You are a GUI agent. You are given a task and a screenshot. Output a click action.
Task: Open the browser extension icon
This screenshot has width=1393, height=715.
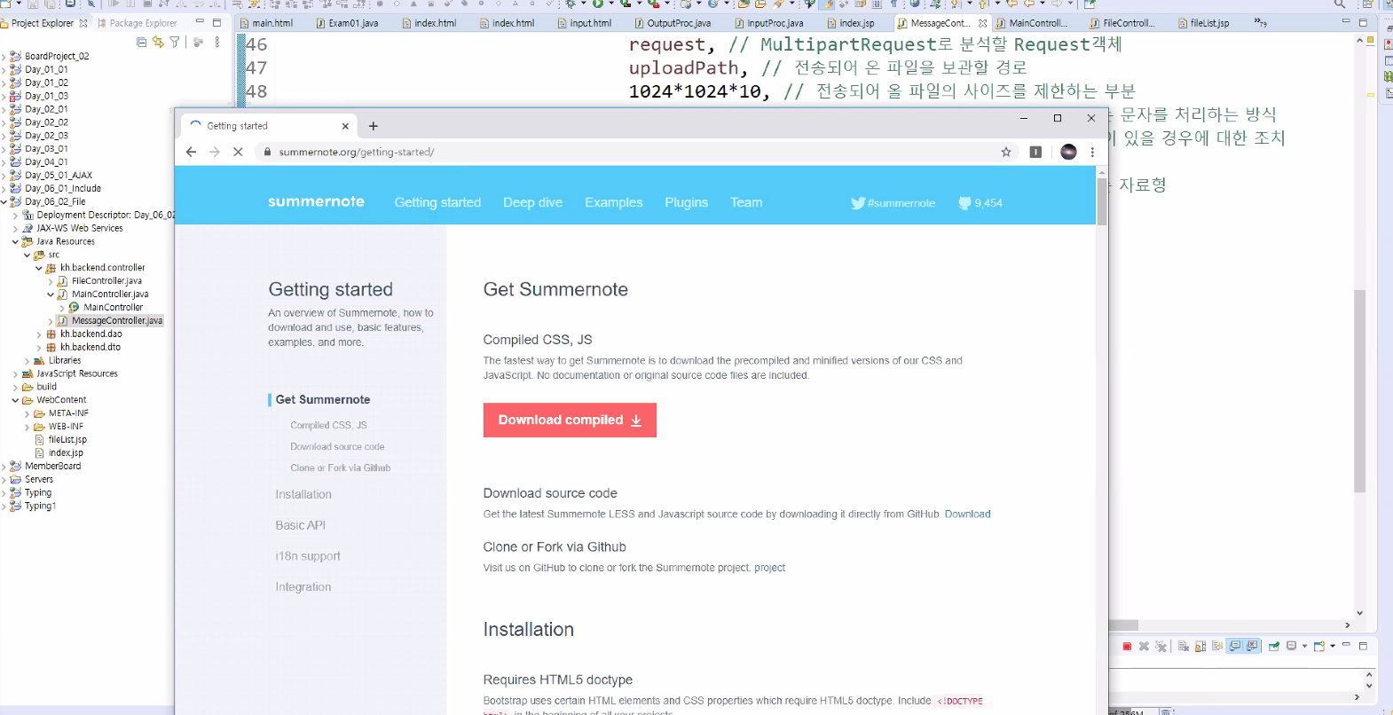[x=1035, y=152]
